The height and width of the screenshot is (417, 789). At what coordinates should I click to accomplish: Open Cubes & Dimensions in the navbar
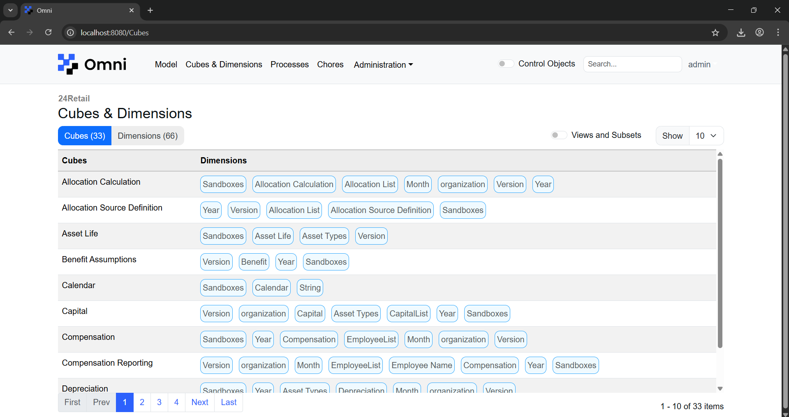click(224, 64)
